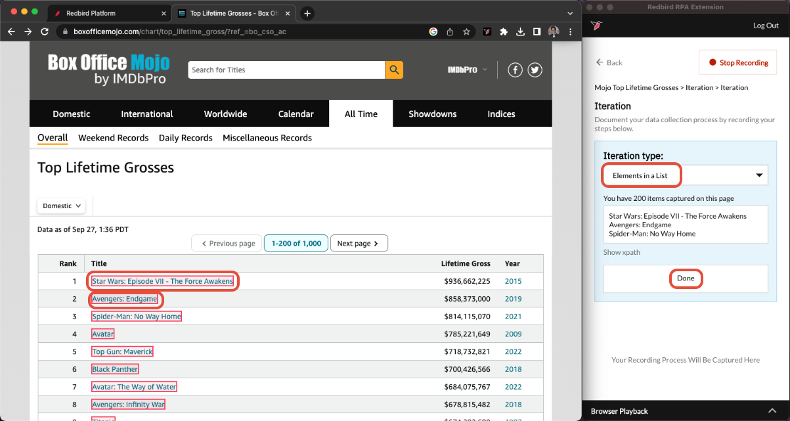Open the Indices nav menu
The image size is (790, 421).
[x=501, y=114]
